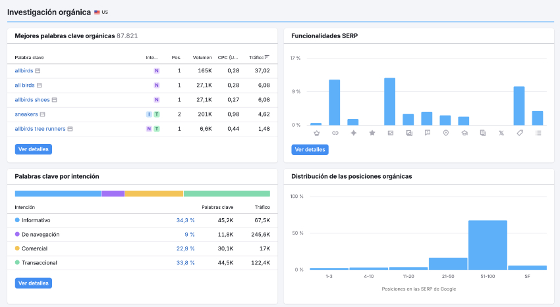Open the allbirds shoes keyword link
The image size is (560, 307).
coord(32,100)
